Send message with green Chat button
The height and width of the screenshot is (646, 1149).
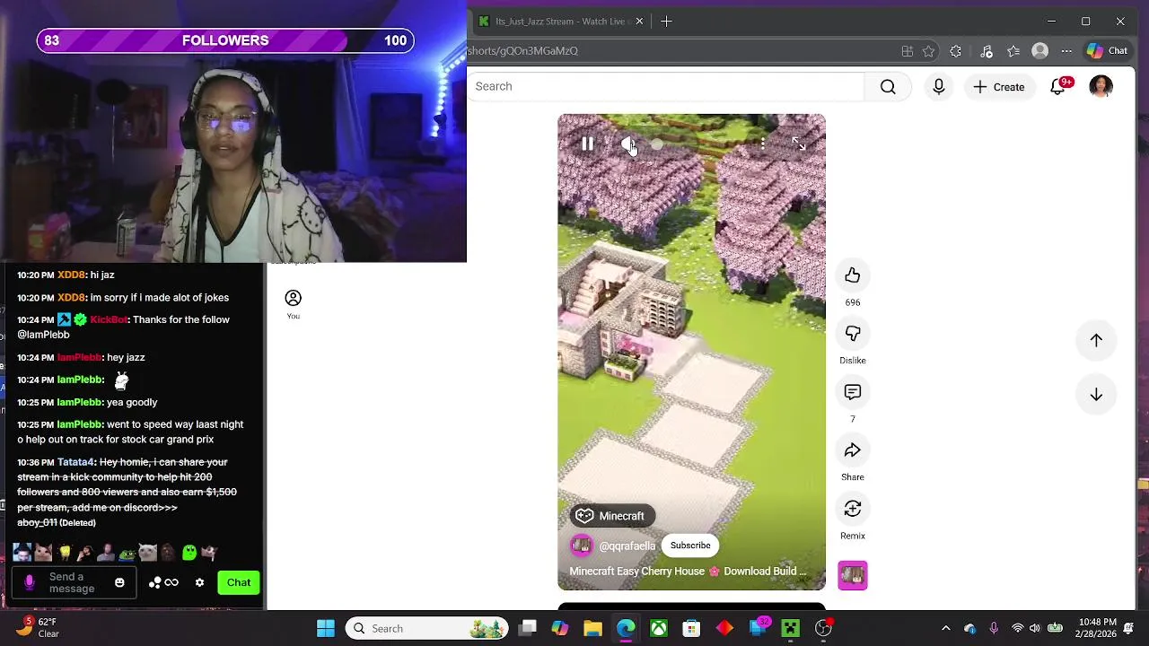(x=239, y=583)
